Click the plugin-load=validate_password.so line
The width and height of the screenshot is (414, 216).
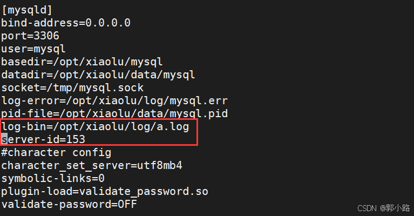point(105,192)
